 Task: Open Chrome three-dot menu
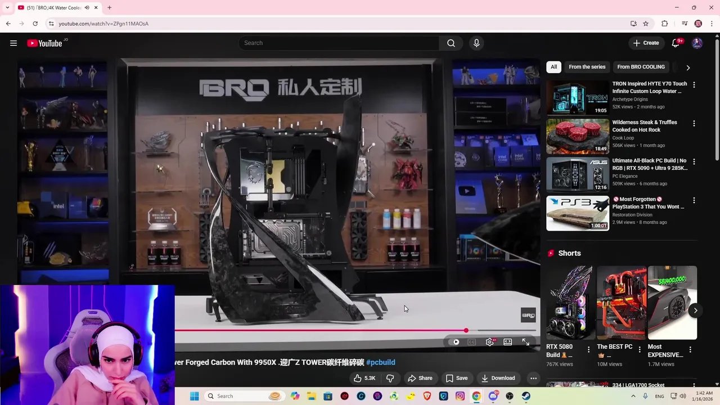point(712,24)
